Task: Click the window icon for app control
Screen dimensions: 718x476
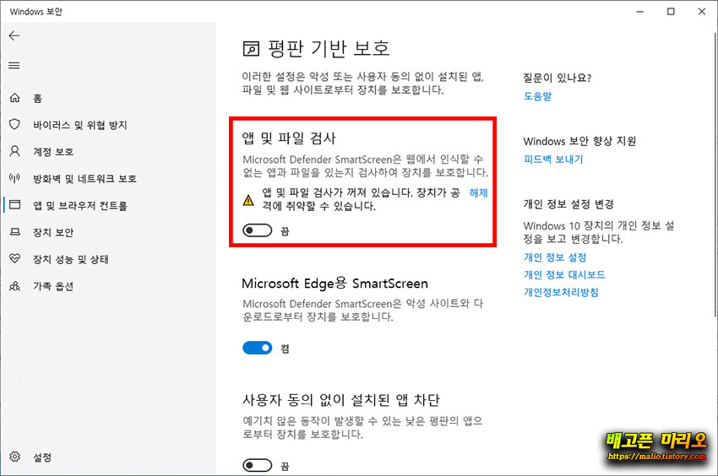Action: click(x=14, y=205)
